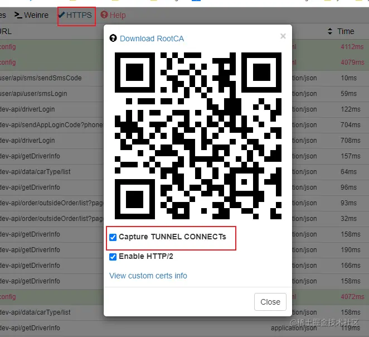Close the dialog with the X icon
The height and width of the screenshot is (337, 369).
click(283, 36)
